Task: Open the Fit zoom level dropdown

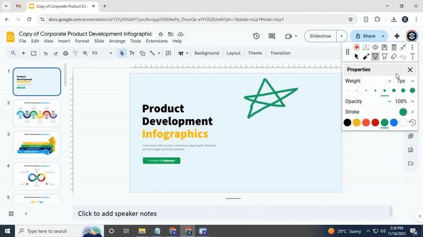Action: 102,53
